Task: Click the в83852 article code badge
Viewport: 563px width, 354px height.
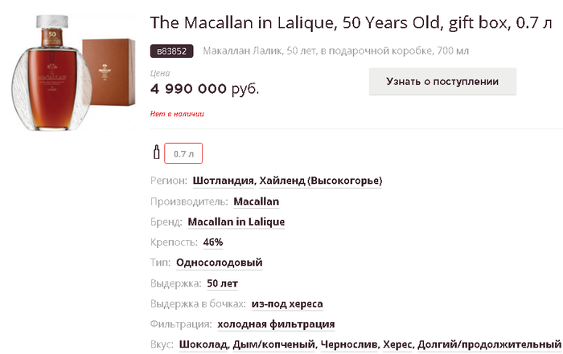Action: [x=171, y=51]
